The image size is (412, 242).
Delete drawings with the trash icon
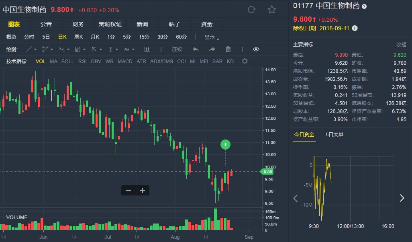[x=228, y=49]
